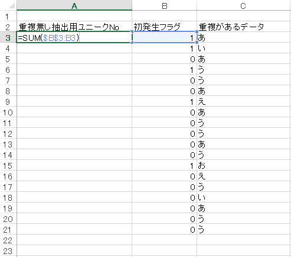Select row 10 header
Screen dimensions: 291x257
pyautogui.click(x=8, y=112)
